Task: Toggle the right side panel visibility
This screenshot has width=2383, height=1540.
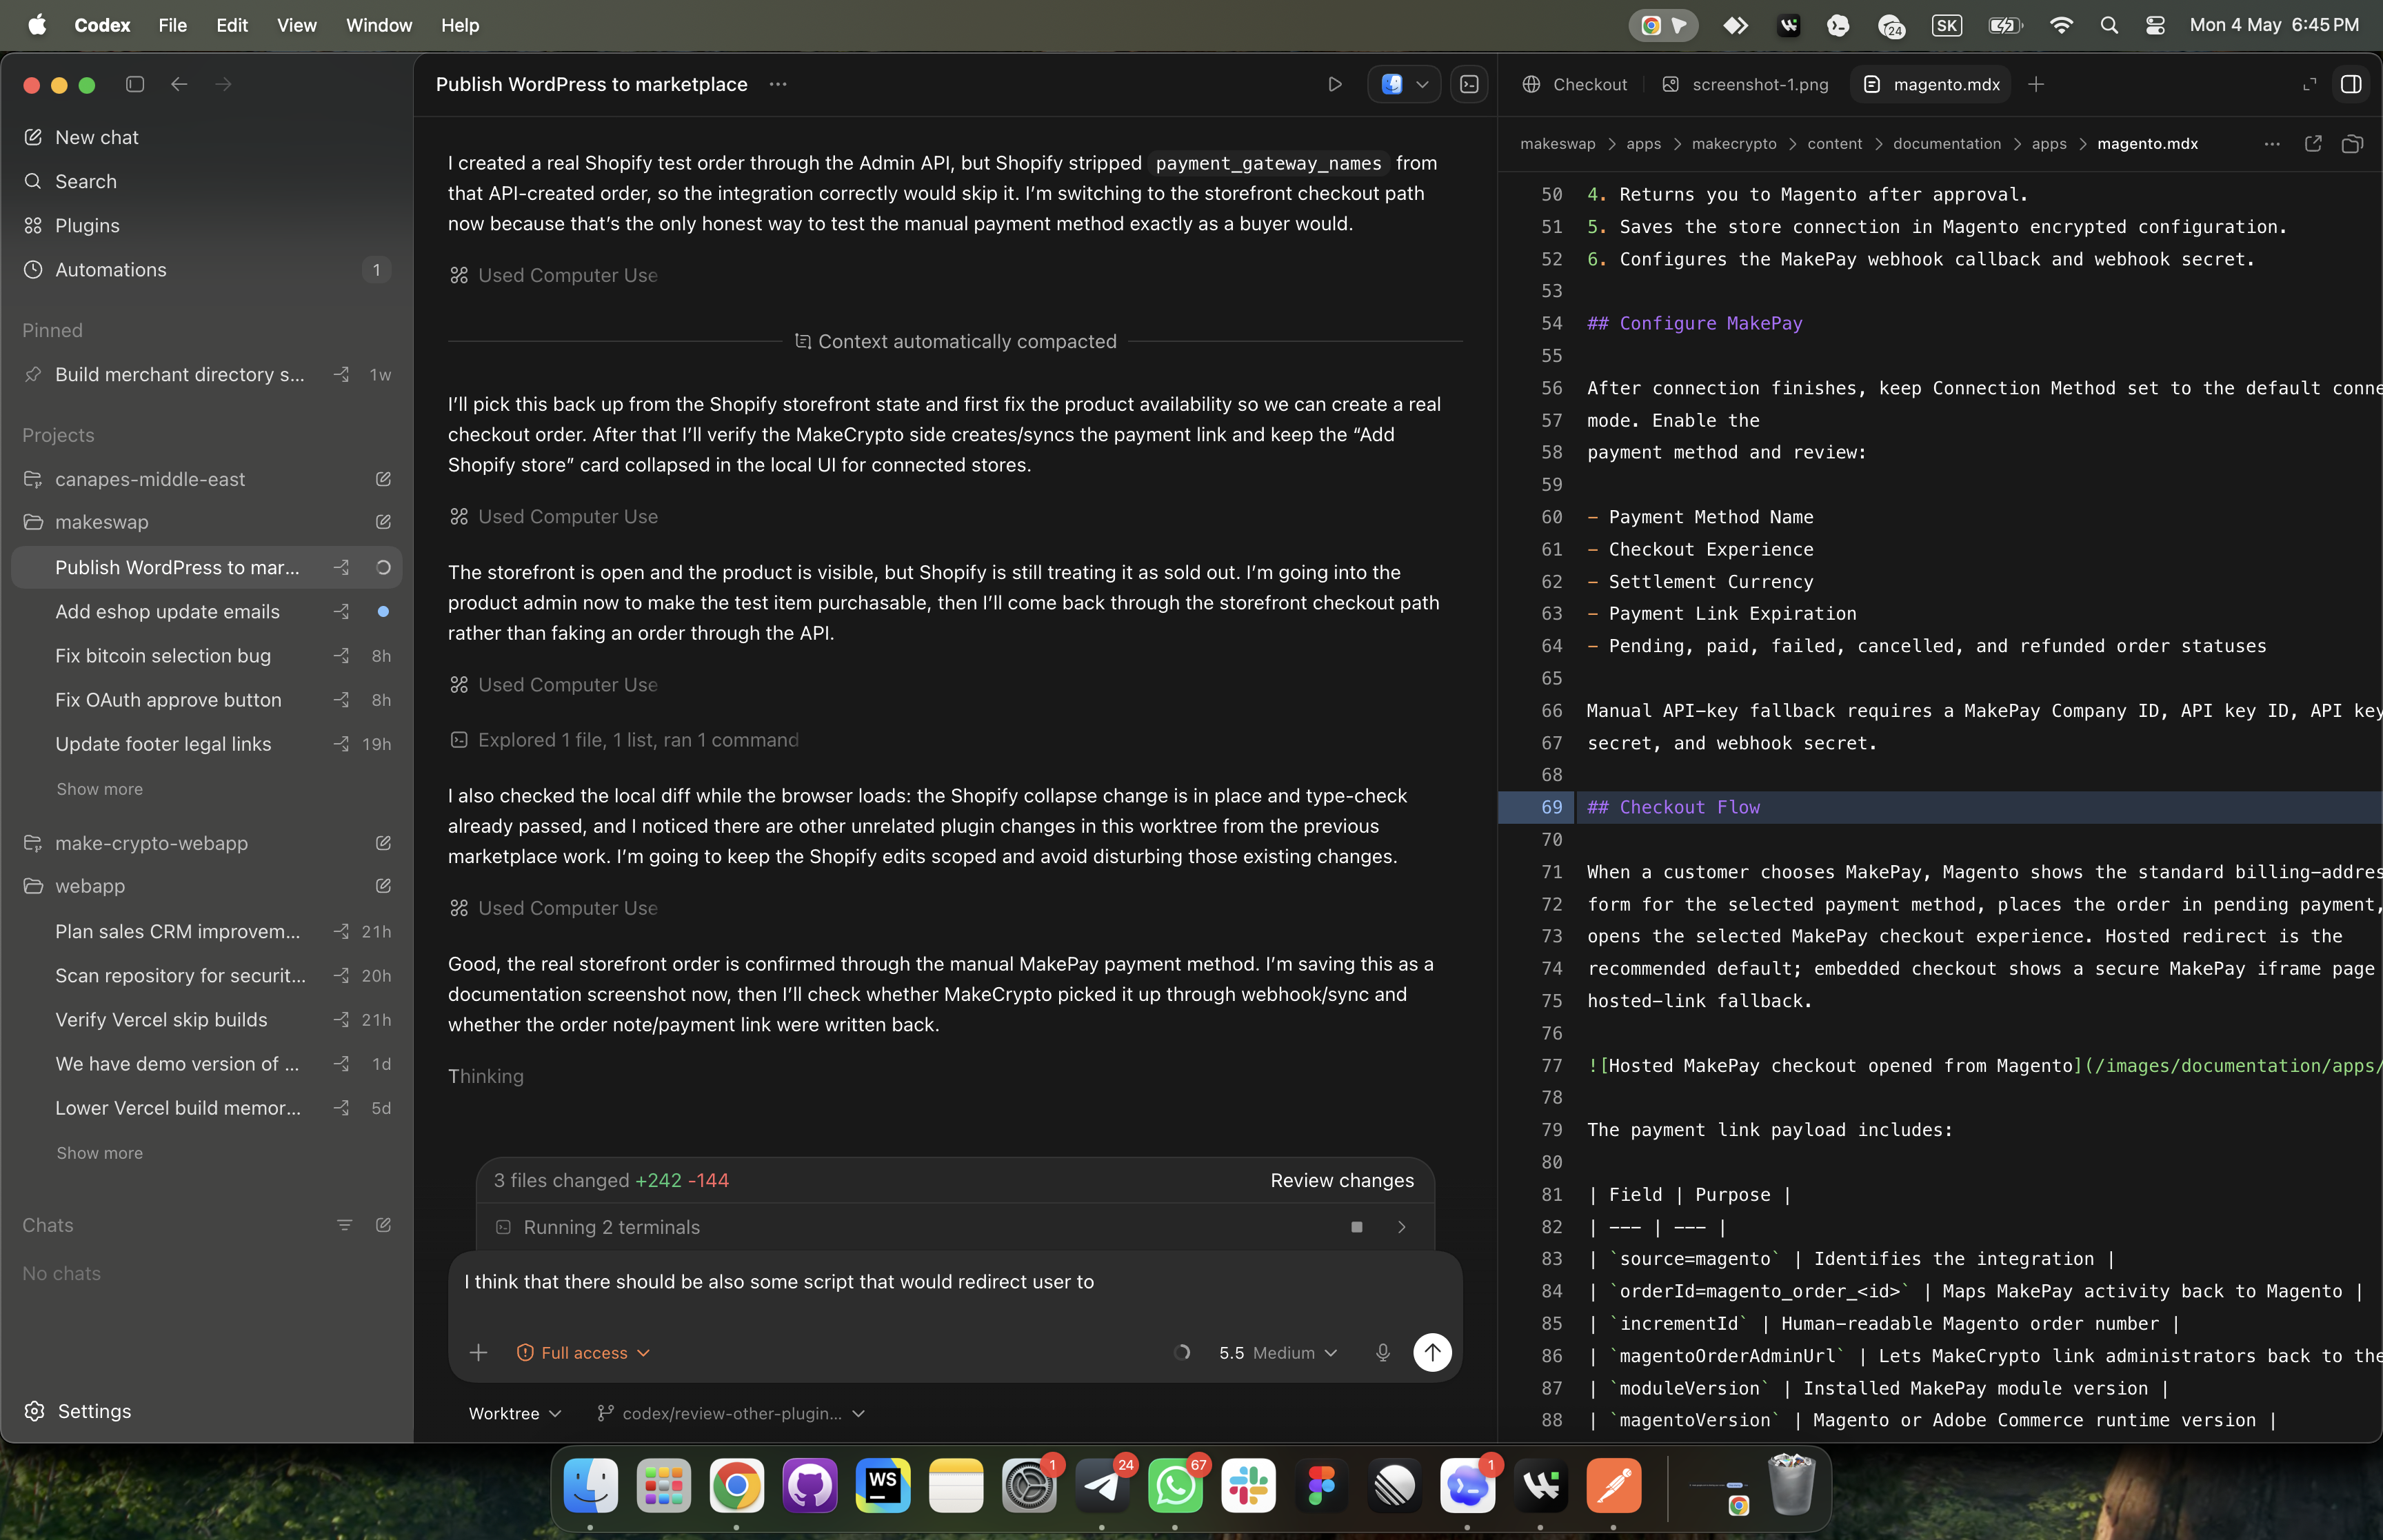Action: 2351,85
